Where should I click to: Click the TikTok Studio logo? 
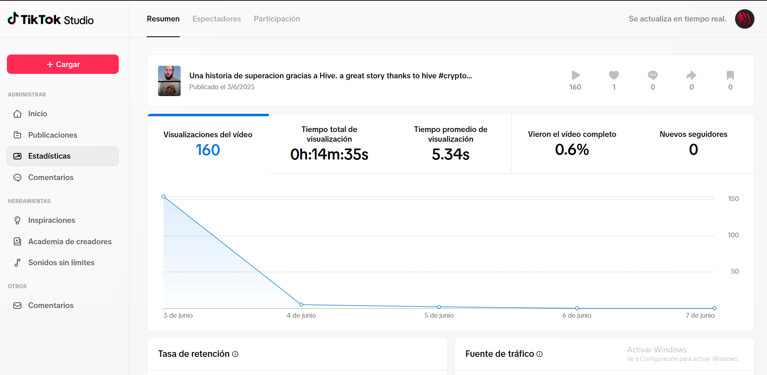pos(51,19)
